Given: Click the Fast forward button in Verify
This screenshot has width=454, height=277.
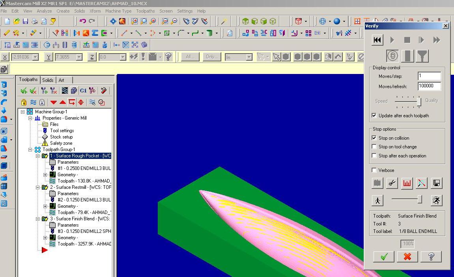Looking at the screenshot, I should coord(437,40).
